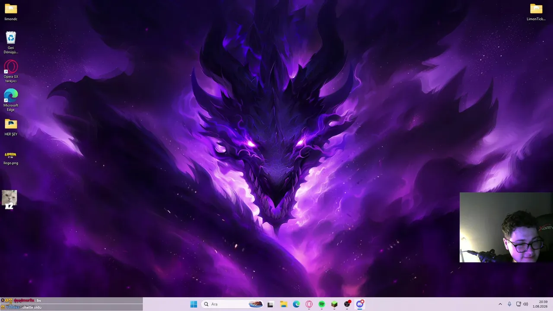Click the microphone icon in the system tray

(x=510, y=304)
